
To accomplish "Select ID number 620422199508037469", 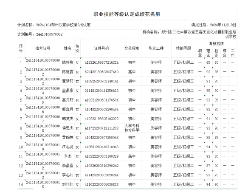I will (101, 72).
